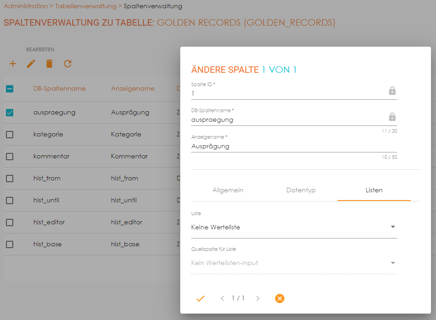The height and width of the screenshot is (320, 436).
Task: Add a new column with the plus icon
Action: click(12, 64)
